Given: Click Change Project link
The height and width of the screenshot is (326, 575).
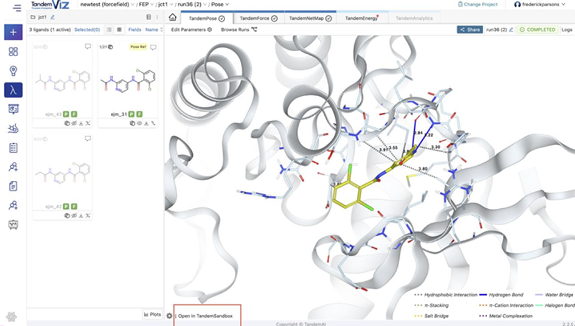Looking at the screenshot, I should [x=478, y=4].
